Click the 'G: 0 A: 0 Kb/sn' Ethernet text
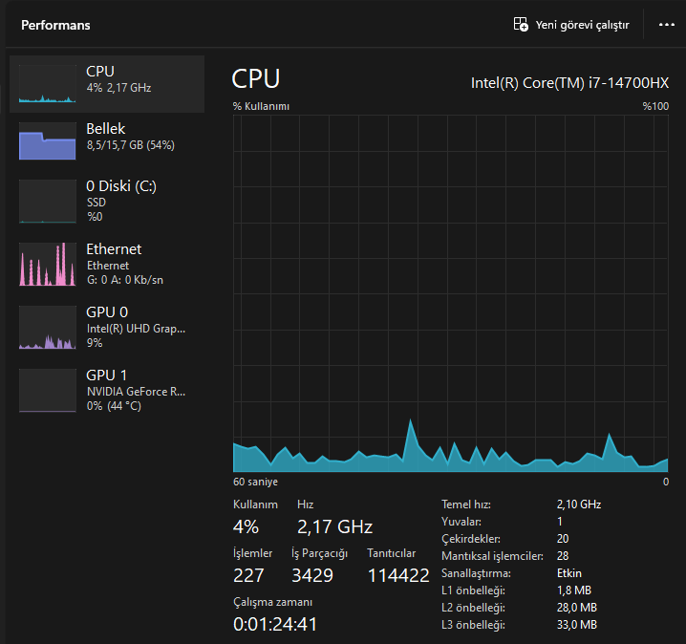 pos(125,280)
